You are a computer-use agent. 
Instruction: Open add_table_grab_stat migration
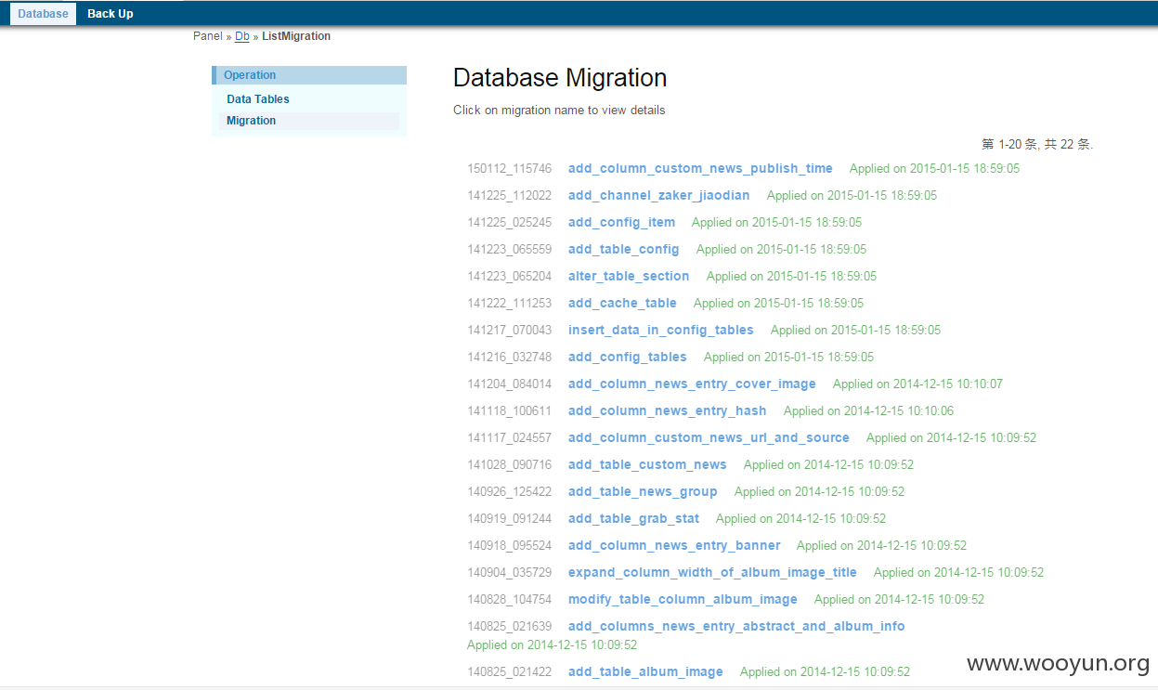click(x=633, y=518)
